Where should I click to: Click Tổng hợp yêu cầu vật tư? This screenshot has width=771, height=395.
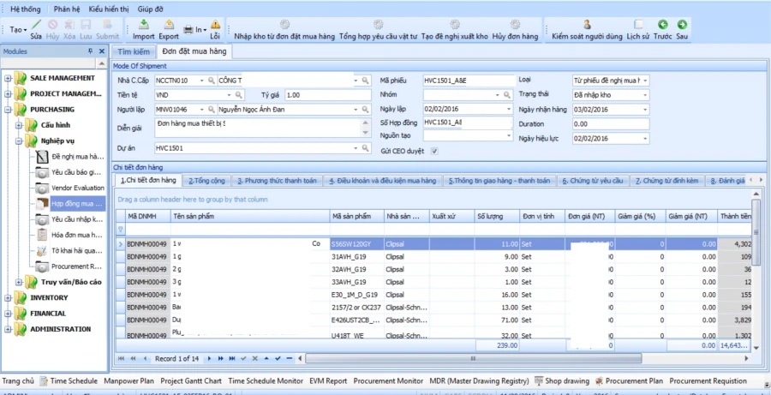[x=378, y=30]
